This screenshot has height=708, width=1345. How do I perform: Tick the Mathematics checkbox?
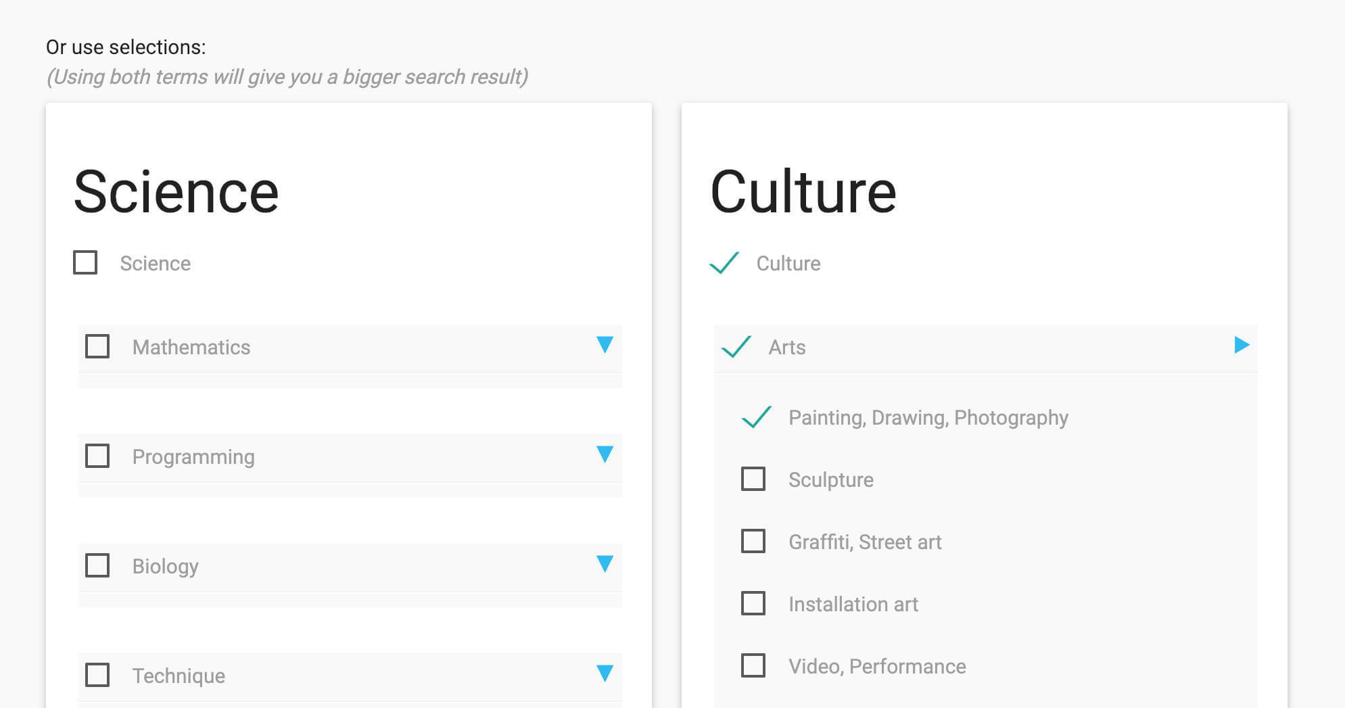(x=97, y=346)
